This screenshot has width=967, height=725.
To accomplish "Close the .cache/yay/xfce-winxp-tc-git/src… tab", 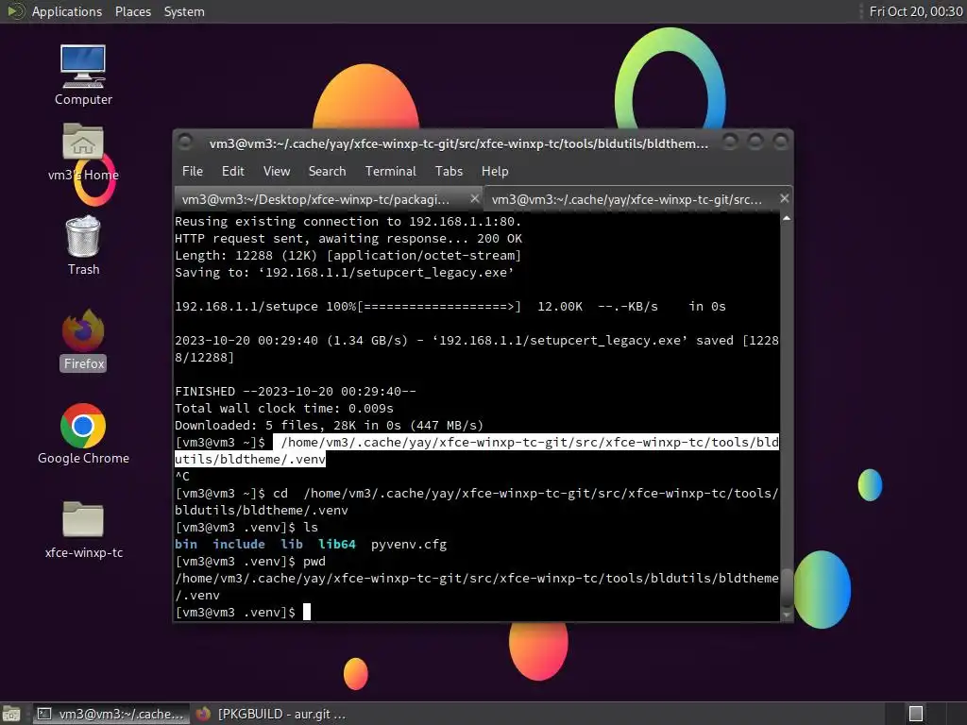I will tap(784, 198).
